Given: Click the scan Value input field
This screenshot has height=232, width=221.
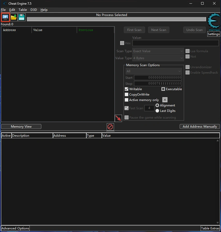Looking at the screenshot, I should 176,43.
